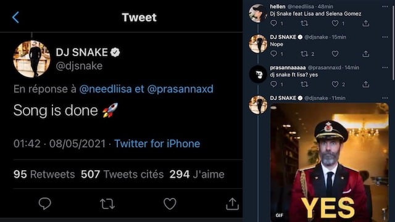Screen dimensions: 395x222
Task: Open more options on prasannaaaaa's tweet
Action: coord(385,67)
